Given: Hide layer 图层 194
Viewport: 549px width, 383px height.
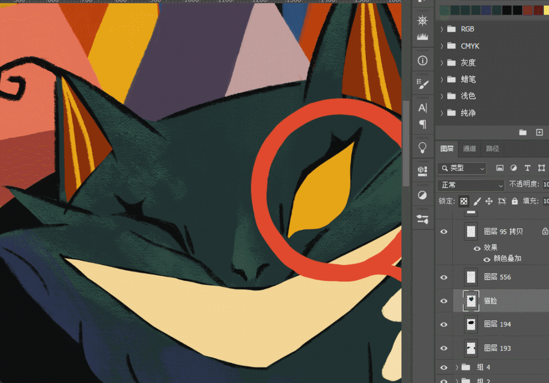Looking at the screenshot, I should click(444, 325).
